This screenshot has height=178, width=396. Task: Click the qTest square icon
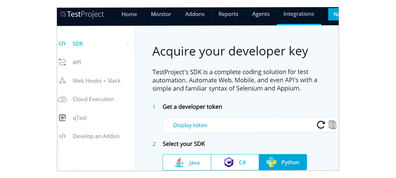tap(62, 118)
